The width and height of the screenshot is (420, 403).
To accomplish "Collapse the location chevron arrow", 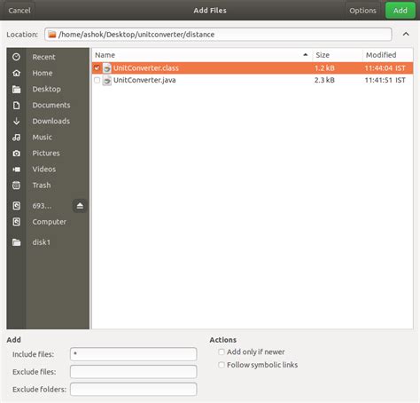I will tap(406, 34).
